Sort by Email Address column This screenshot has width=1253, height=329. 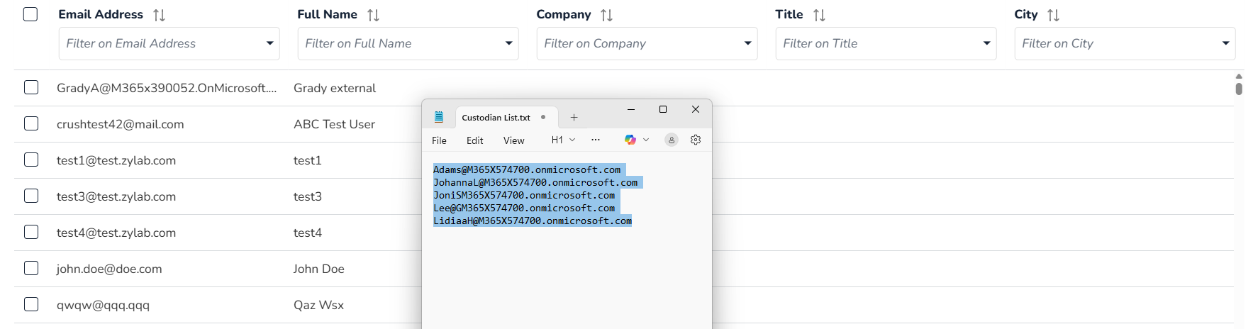(x=159, y=15)
